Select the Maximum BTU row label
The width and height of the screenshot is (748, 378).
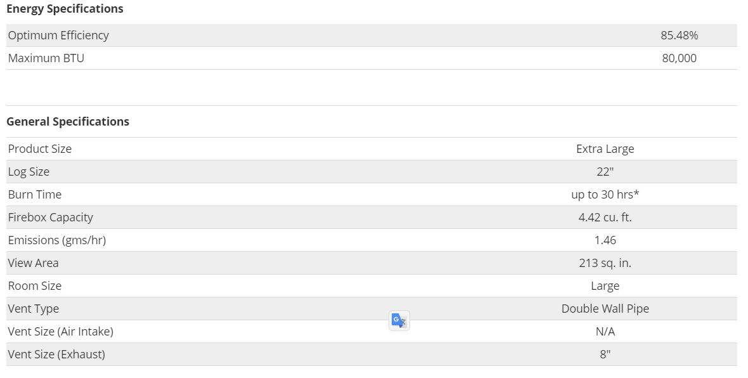[46, 58]
